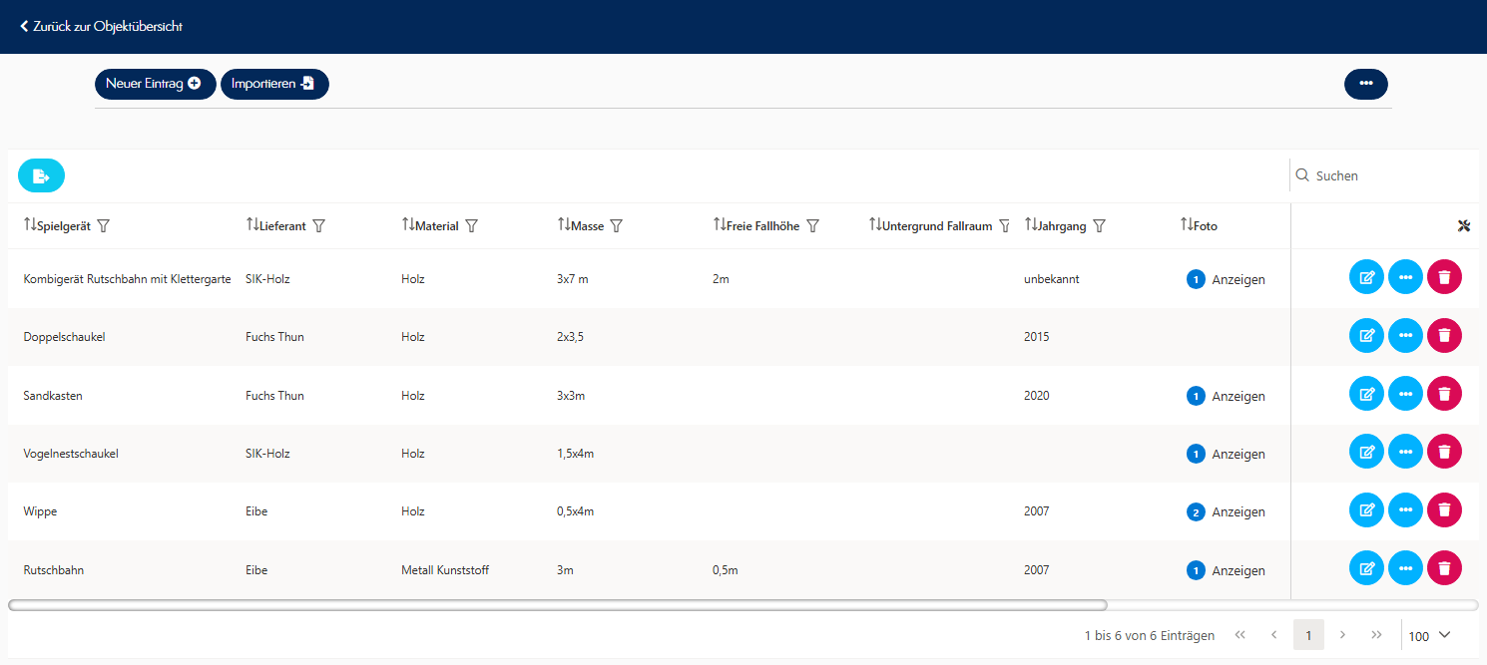Edit the Doppelschaukel entry

click(1366, 336)
